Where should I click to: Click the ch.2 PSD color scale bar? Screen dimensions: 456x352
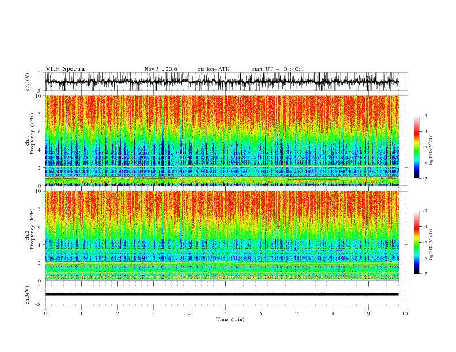coord(416,242)
